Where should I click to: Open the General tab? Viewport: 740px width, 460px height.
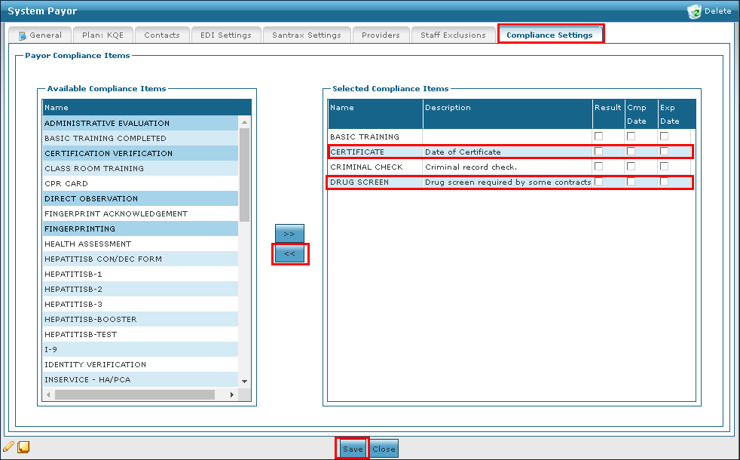point(40,35)
